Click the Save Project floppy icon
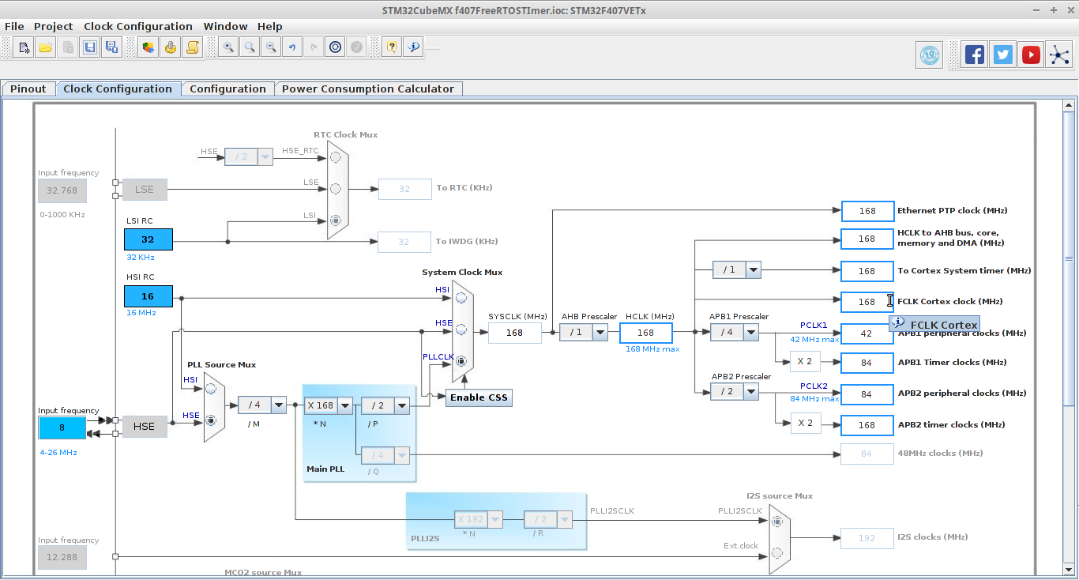The width and height of the screenshot is (1079, 580). pyautogui.click(x=90, y=47)
